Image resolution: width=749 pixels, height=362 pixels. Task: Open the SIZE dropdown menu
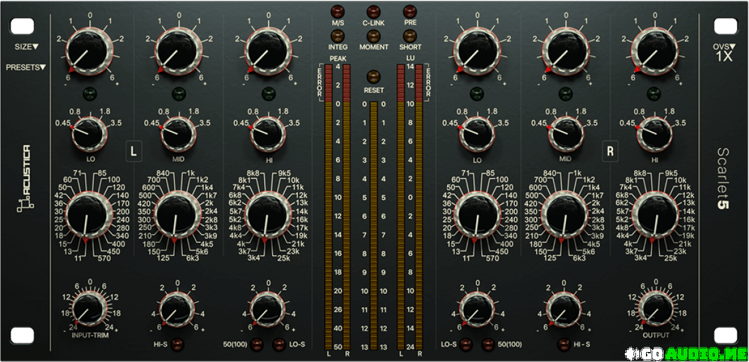tap(26, 46)
